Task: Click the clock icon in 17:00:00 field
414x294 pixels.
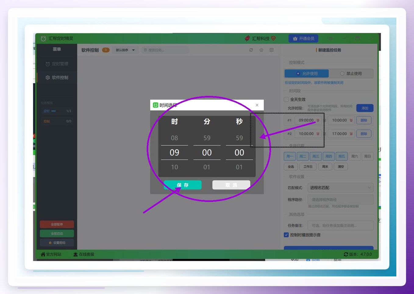Action: (351, 134)
